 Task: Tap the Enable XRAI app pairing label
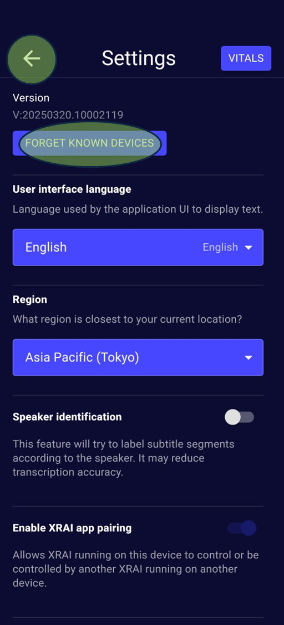point(72,528)
